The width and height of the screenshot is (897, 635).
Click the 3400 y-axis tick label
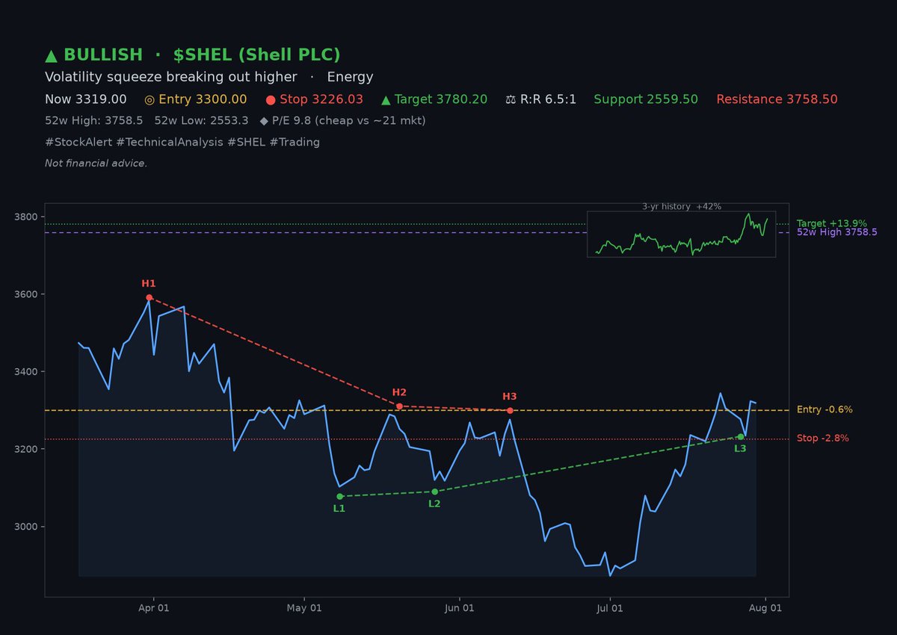[x=26, y=372]
